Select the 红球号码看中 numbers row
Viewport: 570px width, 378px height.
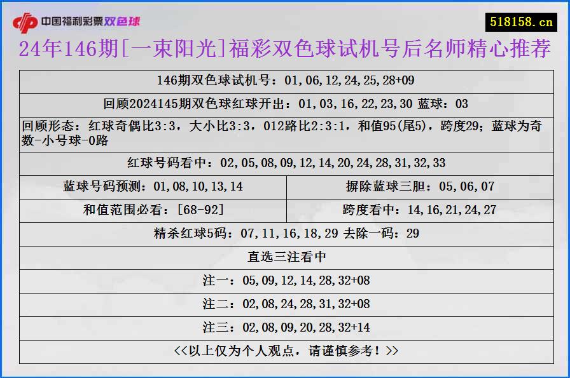coord(285,162)
